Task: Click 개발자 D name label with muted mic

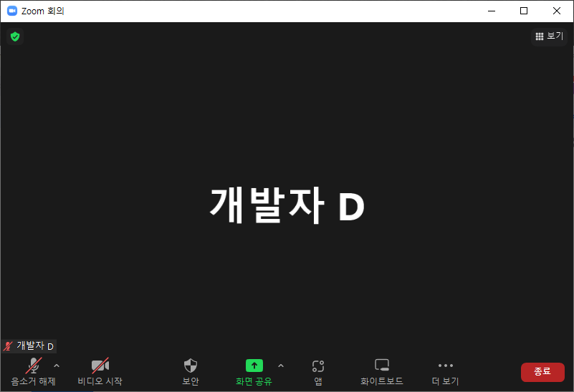Action: pyautogui.click(x=29, y=346)
